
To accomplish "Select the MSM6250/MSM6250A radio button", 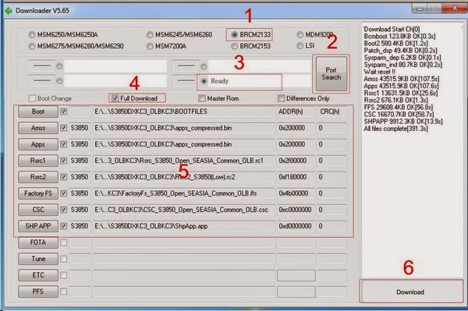I will click(x=32, y=34).
